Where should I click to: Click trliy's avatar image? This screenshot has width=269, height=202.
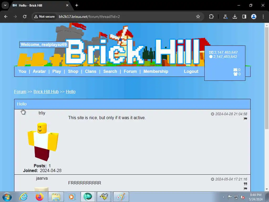click(42, 142)
